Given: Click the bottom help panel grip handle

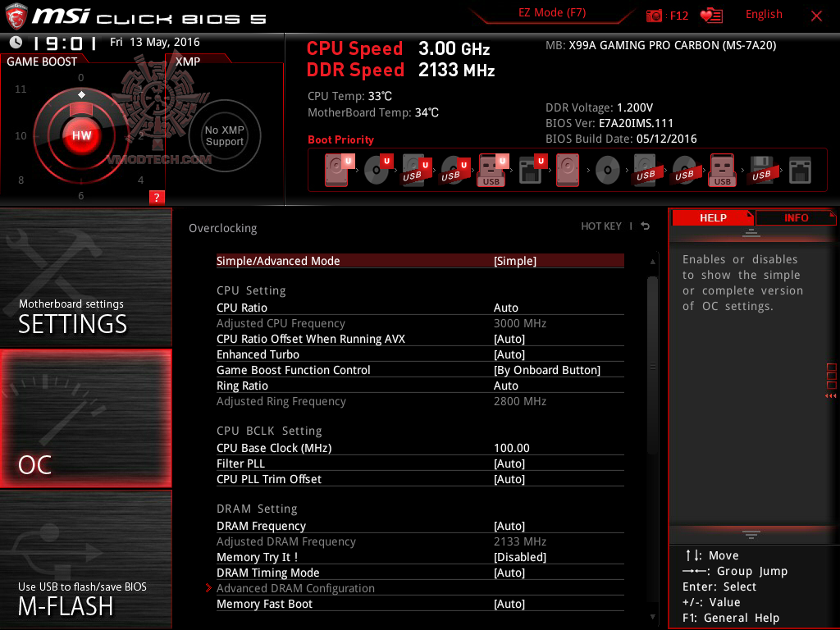Looking at the screenshot, I should click(x=751, y=535).
